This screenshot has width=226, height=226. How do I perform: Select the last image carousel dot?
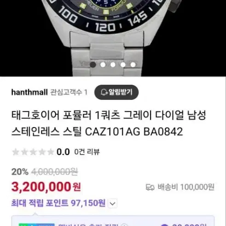click(133, 64)
